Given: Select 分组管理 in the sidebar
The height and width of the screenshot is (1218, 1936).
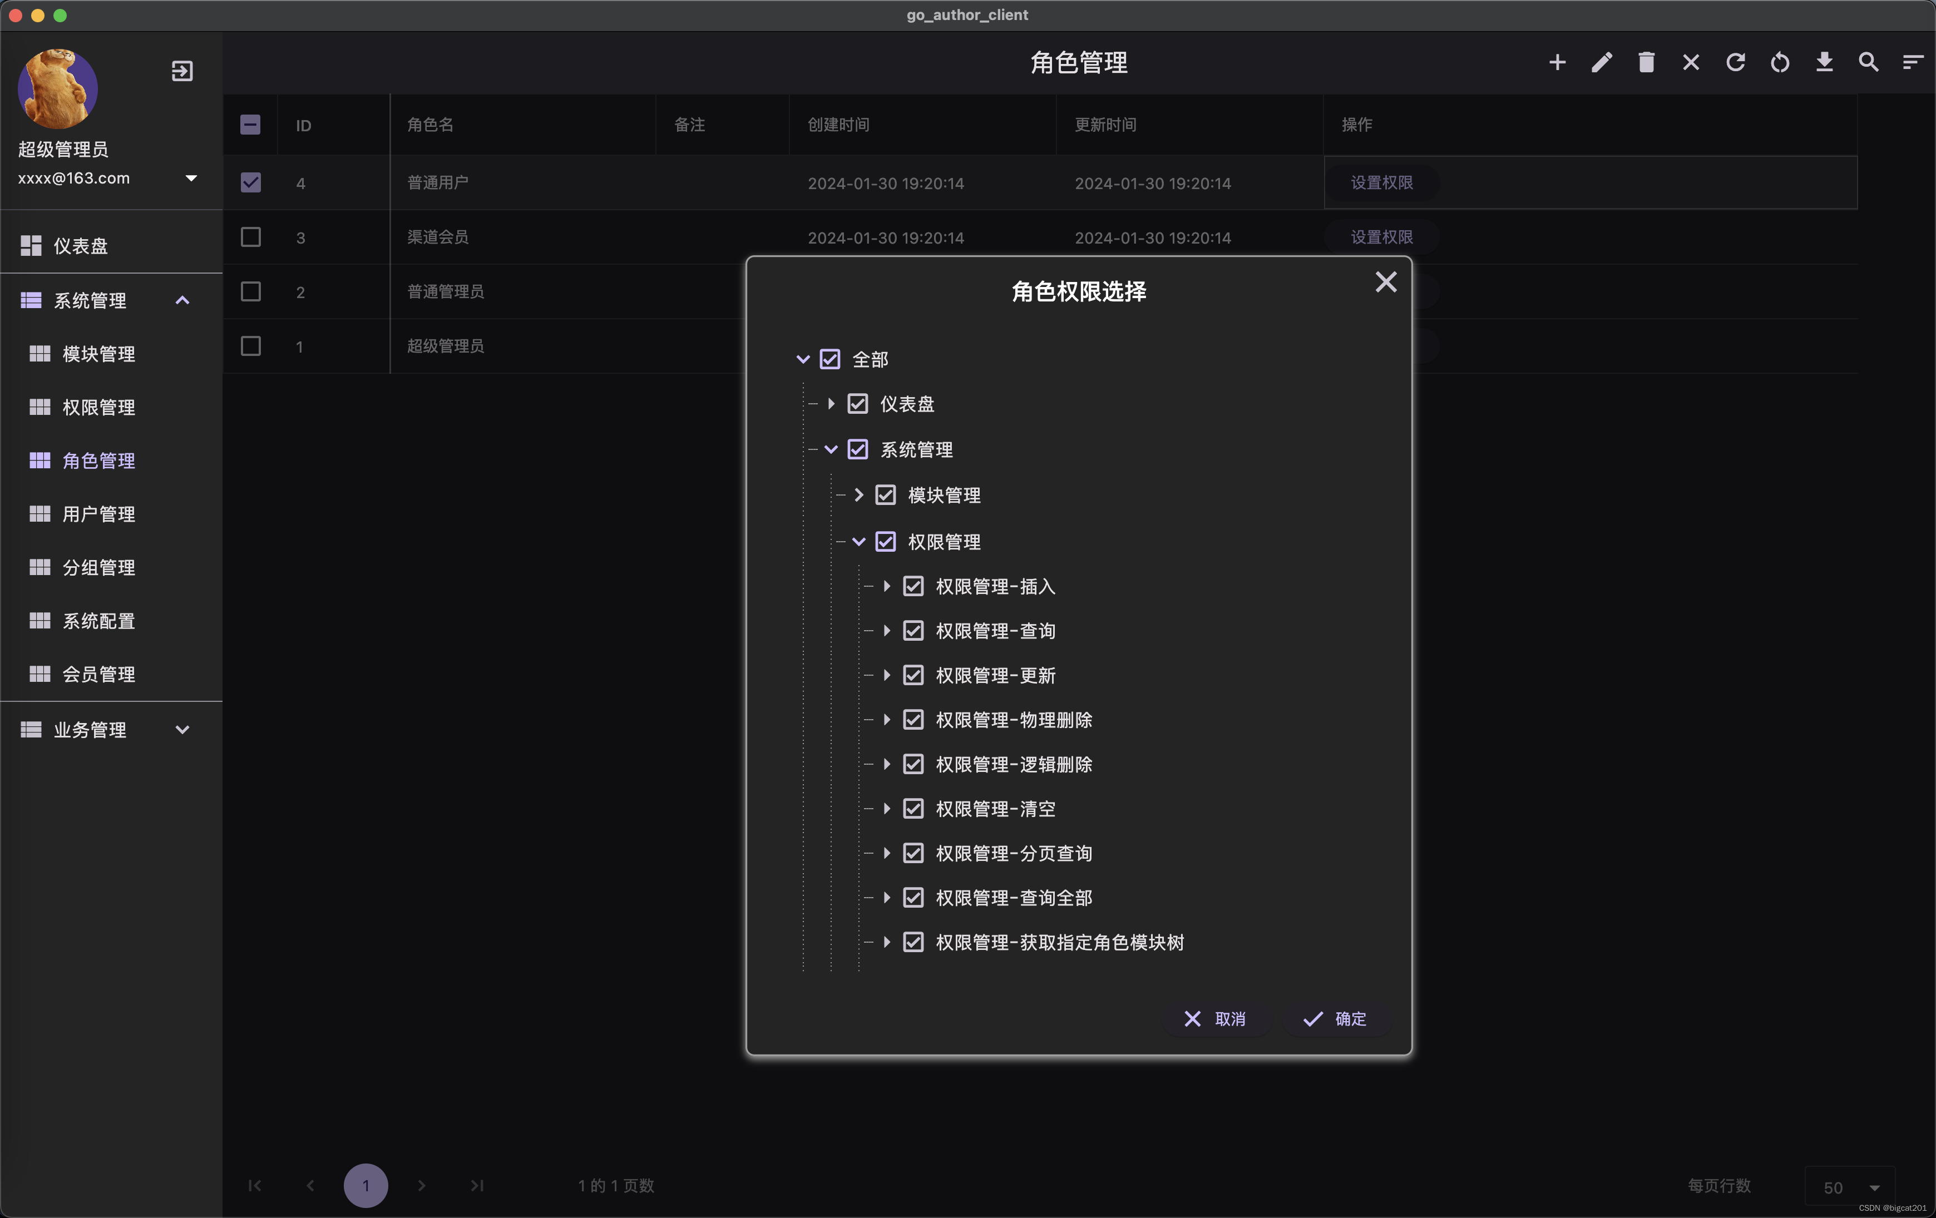Looking at the screenshot, I should pos(99,567).
